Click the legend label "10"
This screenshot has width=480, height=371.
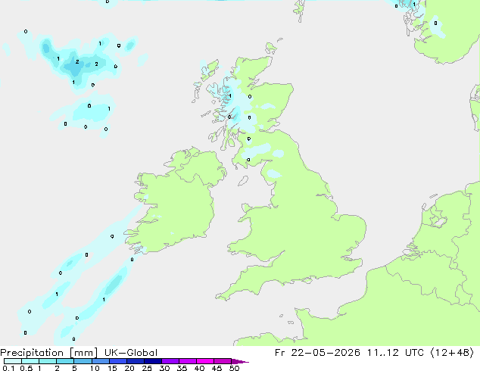tap(95, 368)
